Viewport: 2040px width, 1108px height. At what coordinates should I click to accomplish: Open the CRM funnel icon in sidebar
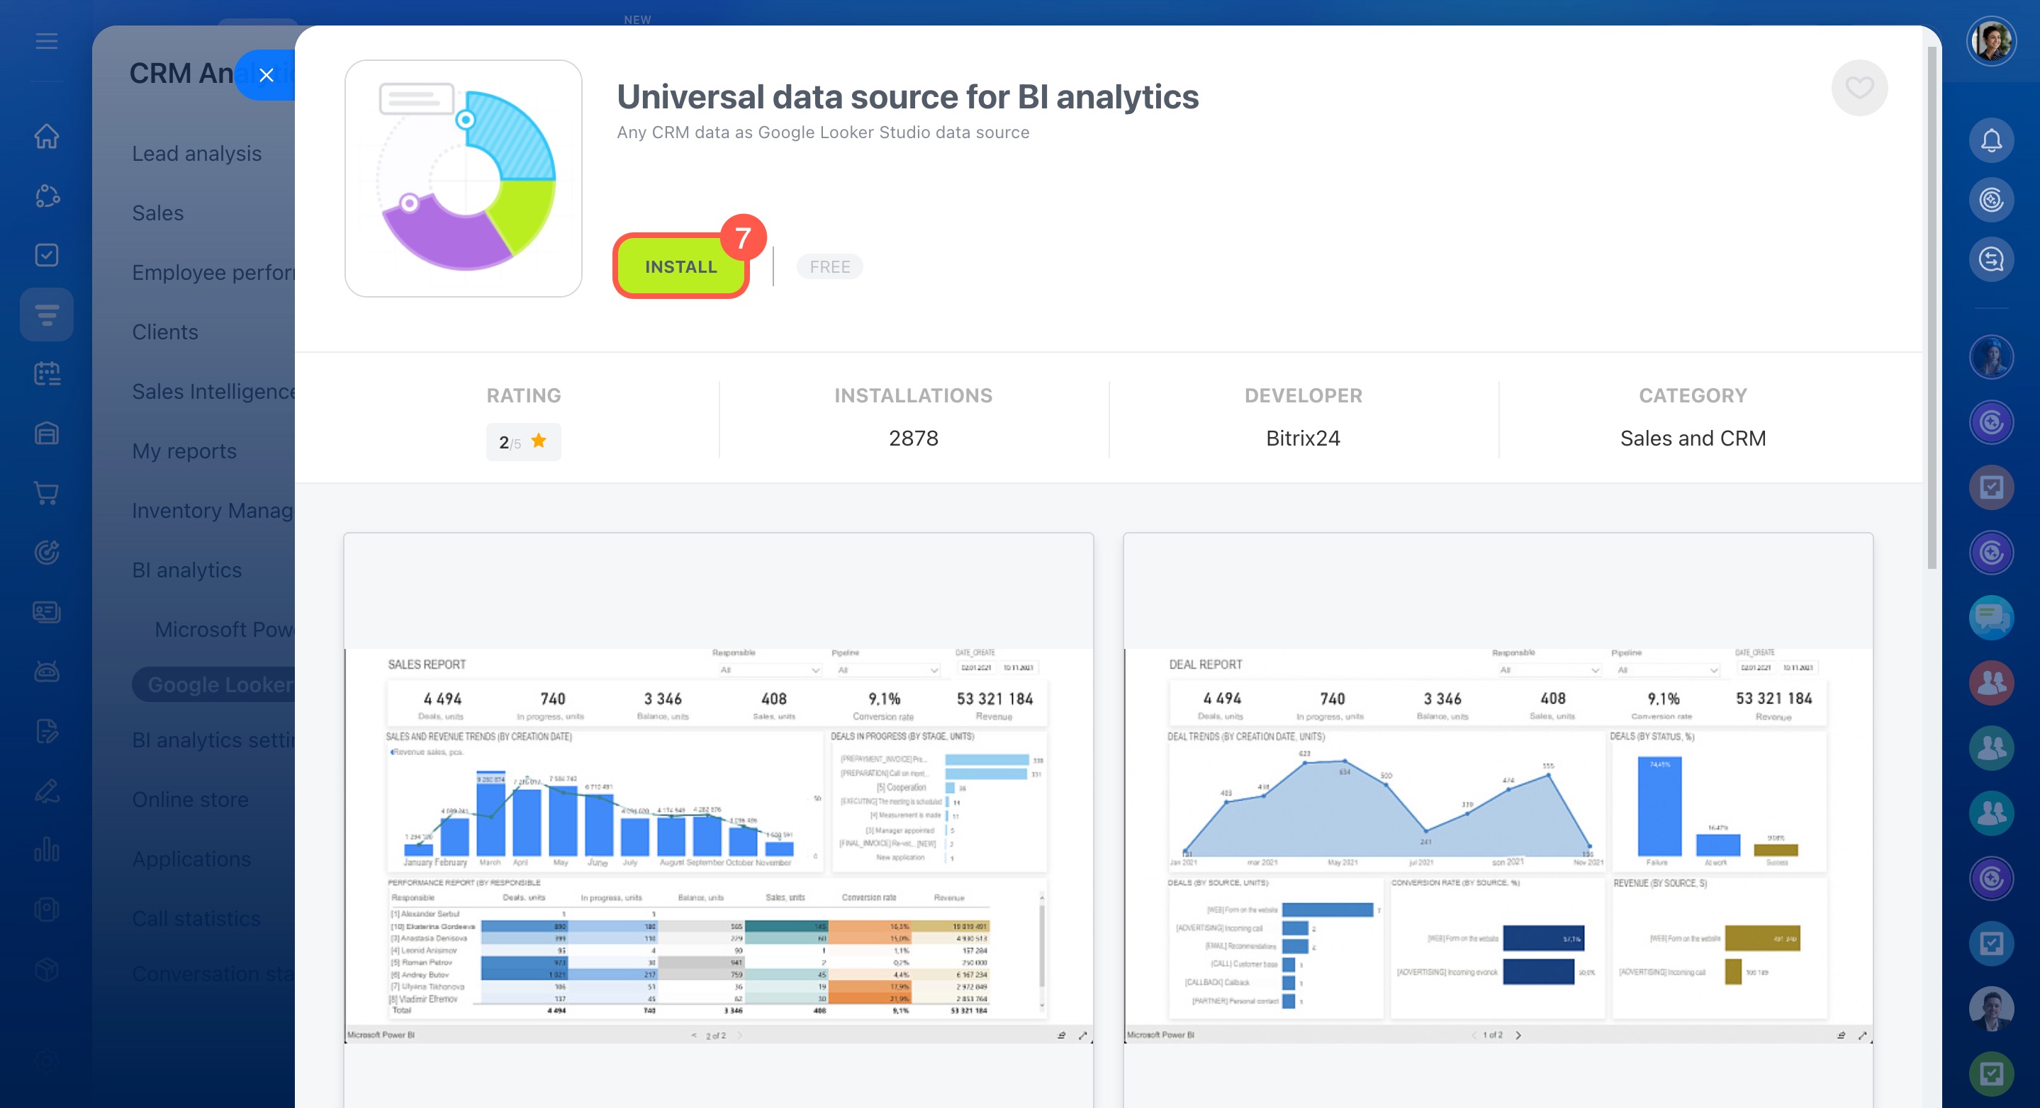(x=47, y=315)
